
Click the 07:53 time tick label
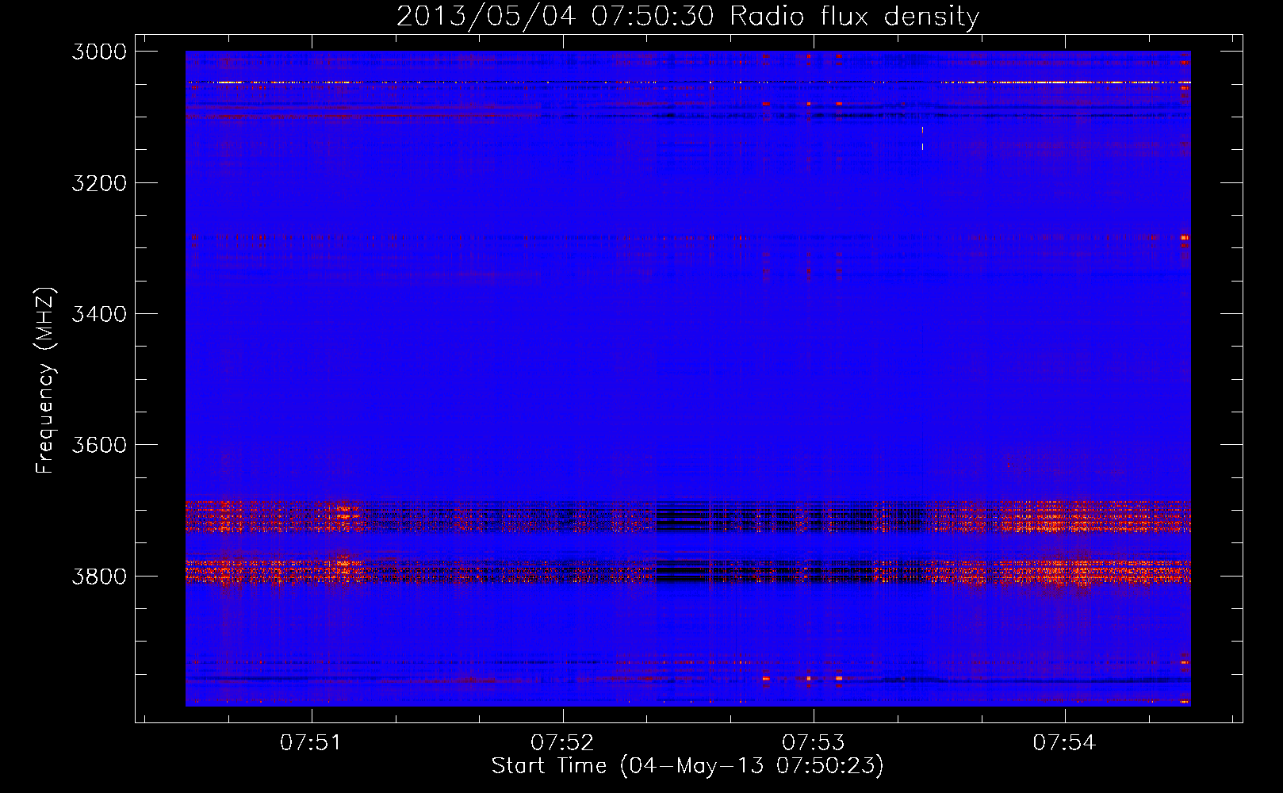pos(814,742)
